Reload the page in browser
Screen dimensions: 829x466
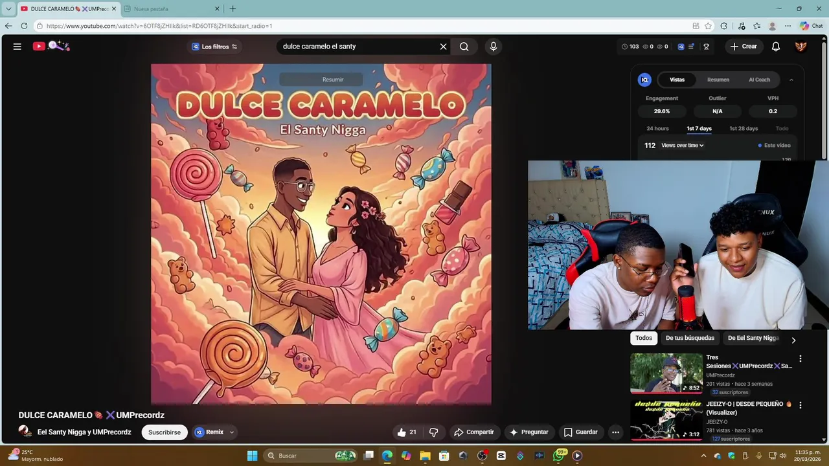pyautogui.click(x=24, y=26)
